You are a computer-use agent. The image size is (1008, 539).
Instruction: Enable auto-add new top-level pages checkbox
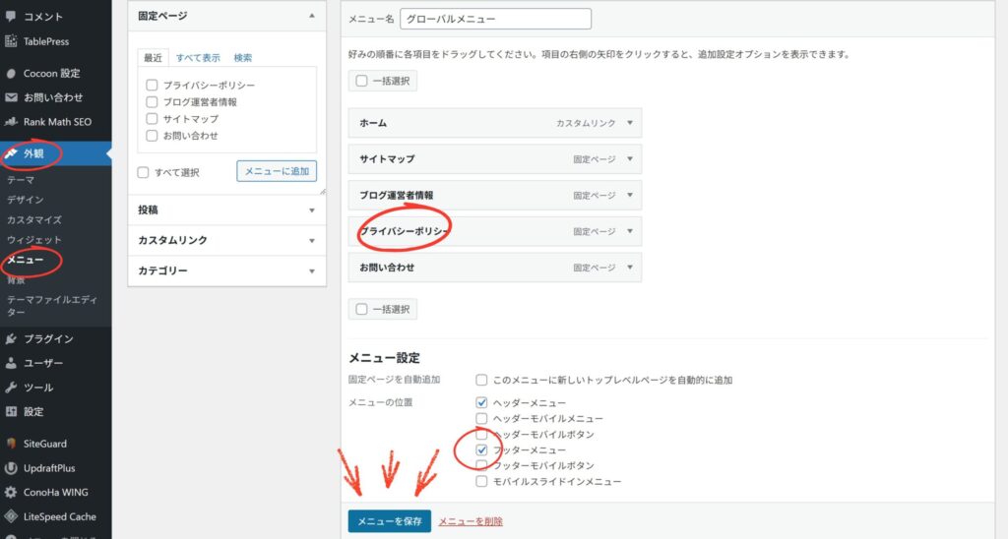[x=481, y=380]
